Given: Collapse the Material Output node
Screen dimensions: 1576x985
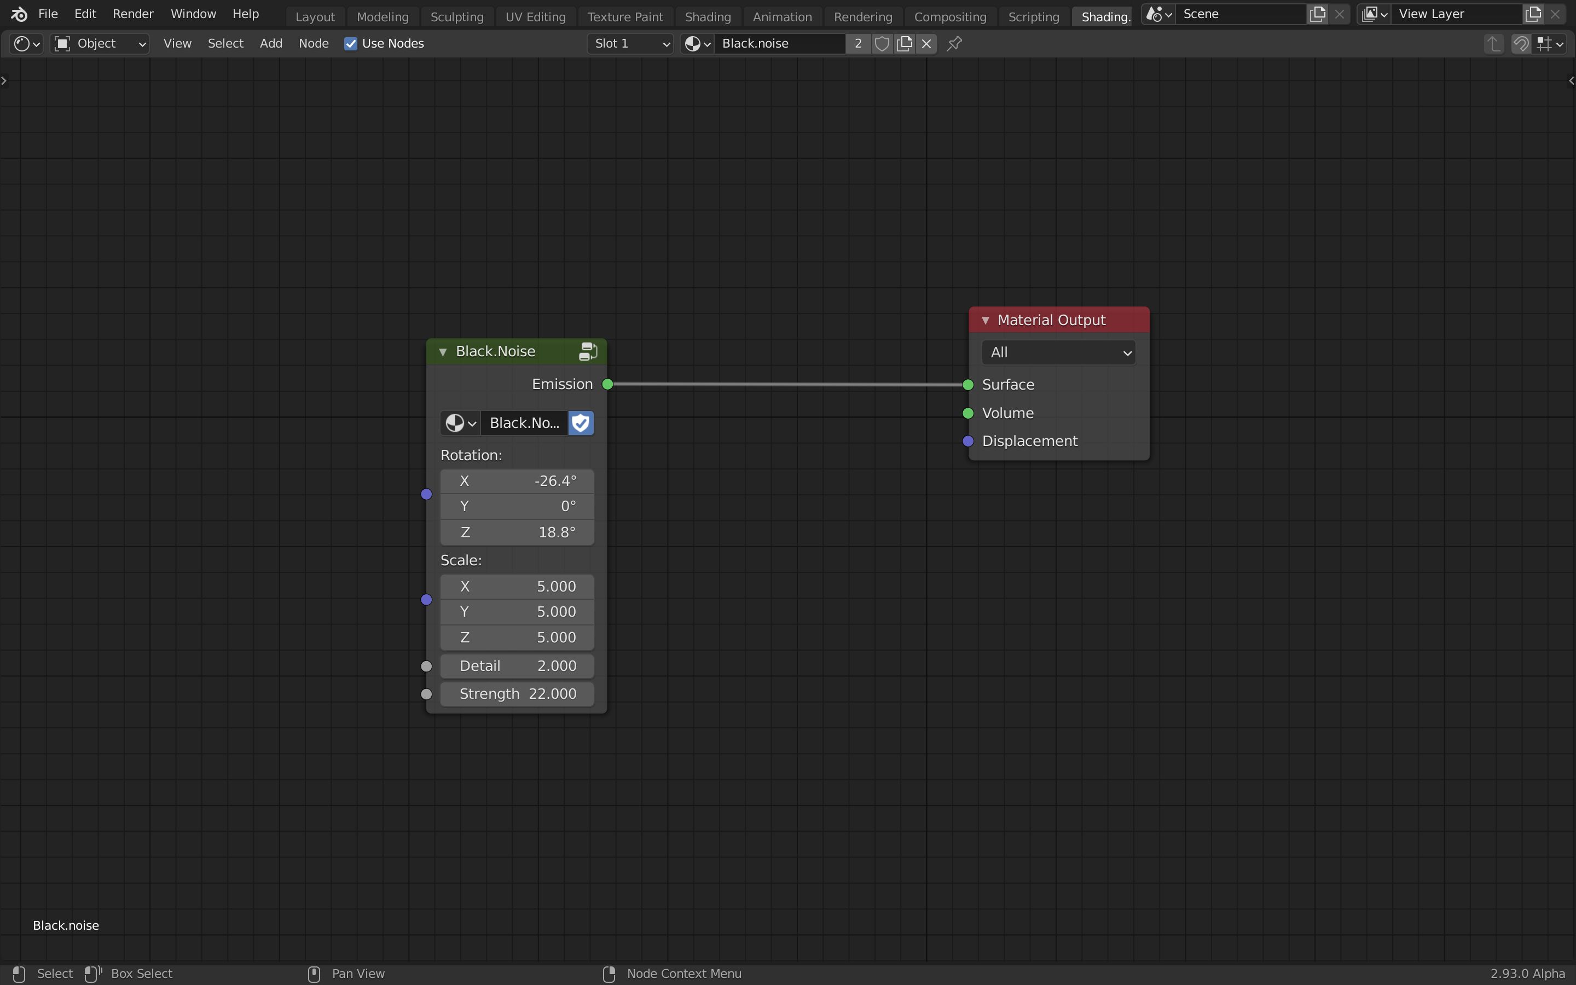Looking at the screenshot, I should [x=986, y=320].
